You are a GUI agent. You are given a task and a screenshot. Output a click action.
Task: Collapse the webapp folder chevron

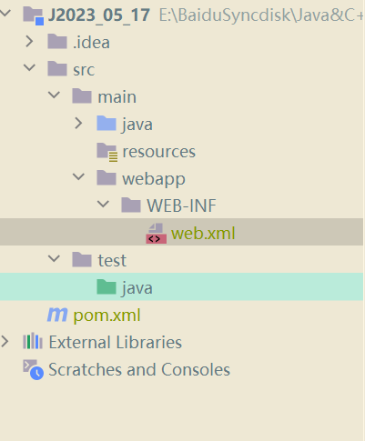[79, 176]
